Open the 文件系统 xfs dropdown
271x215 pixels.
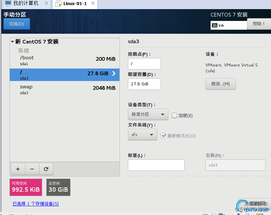(142, 135)
